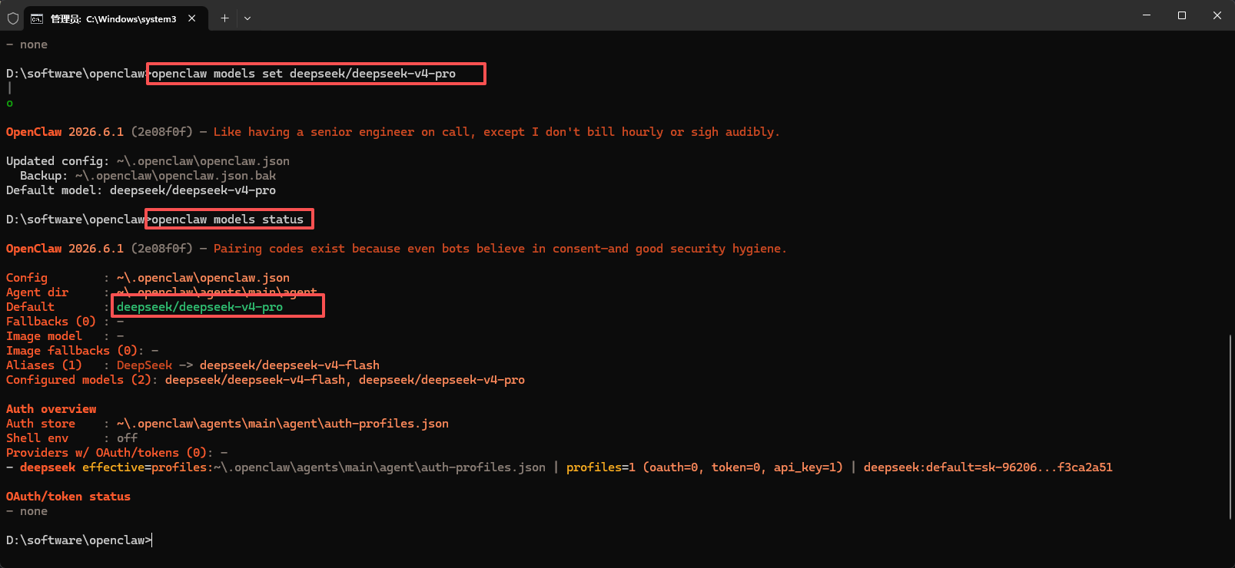The height and width of the screenshot is (568, 1235).
Task: Click the first 'OpenClaw 2026.6.1' version banner
Action: pos(65,132)
